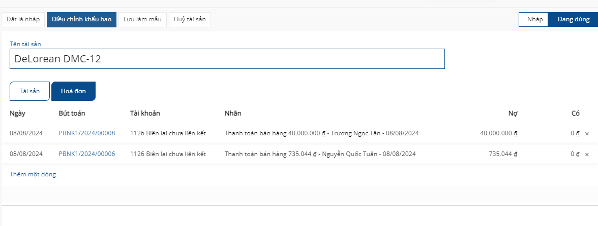Select the credit 0 ₫ cell in the 00006 row
Viewport: 598px width, 226px height.
click(575, 154)
